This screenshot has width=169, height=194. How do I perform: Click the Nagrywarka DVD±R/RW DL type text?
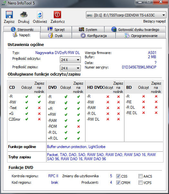(58, 53)
